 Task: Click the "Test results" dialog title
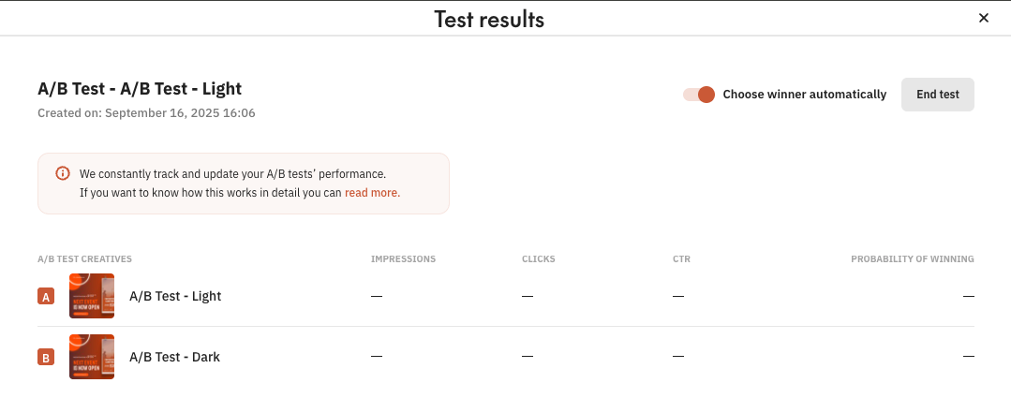pos(488,19)
